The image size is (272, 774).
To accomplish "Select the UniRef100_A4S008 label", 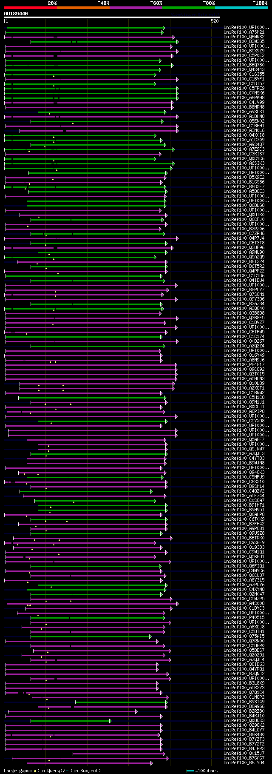I will click(x=244, y=604).
